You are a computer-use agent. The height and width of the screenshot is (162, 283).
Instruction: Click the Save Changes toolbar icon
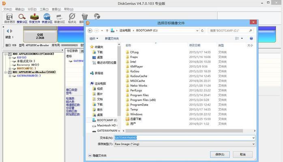pos(9,17)
